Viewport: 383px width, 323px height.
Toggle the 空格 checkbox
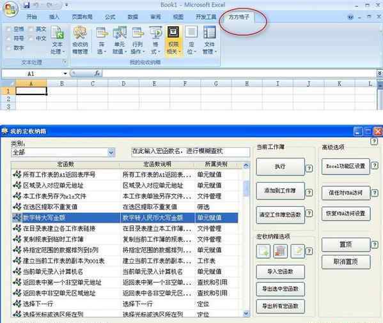[x=8, y=29]
